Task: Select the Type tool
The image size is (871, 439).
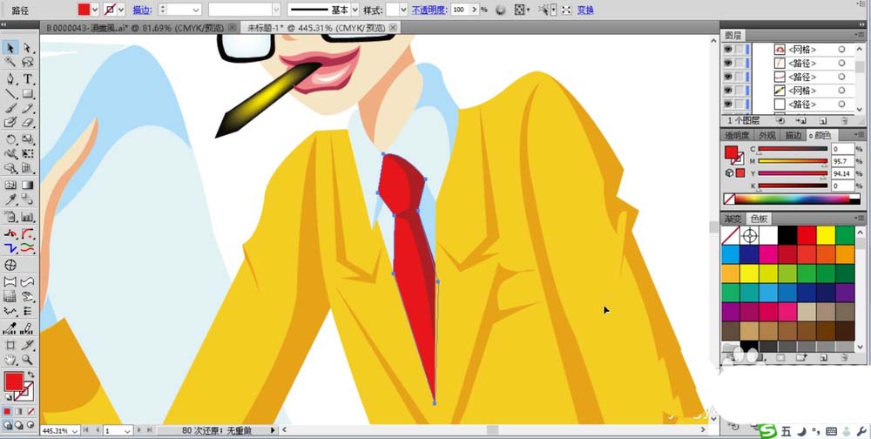Action: tap(27, 79)
